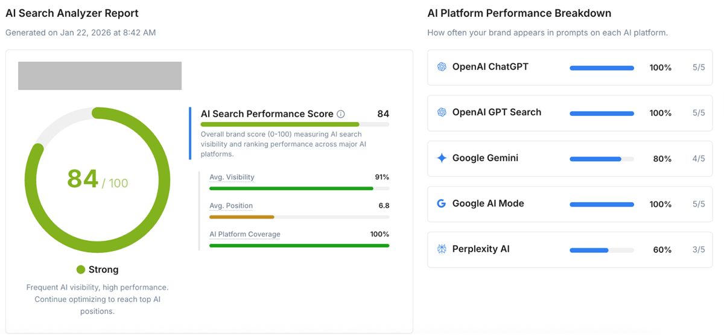724x335 pixels.
Task: Click the Google AI Mode G icon
Action: click(442, 203)
